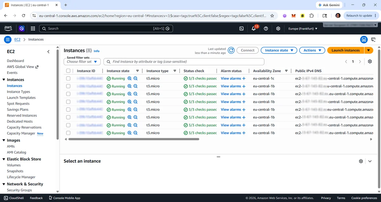Open the details panel settings gear
This screenshot has width=381, height=202.
coord(361,161)
